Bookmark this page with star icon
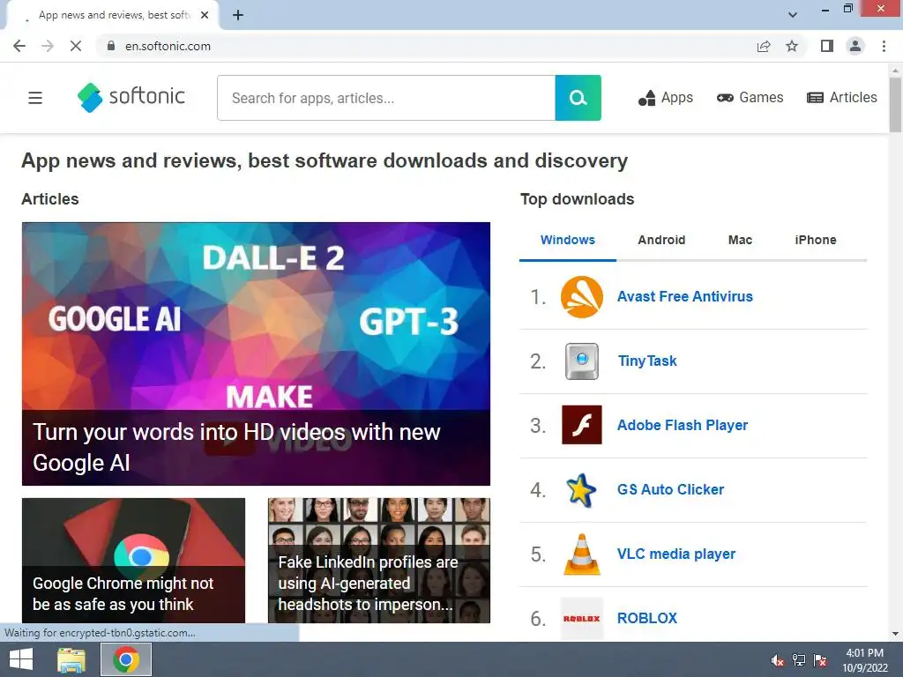Image resolution: width=903 pixels, height=677 pixels. pyautogui.click(x=792, y=46)
